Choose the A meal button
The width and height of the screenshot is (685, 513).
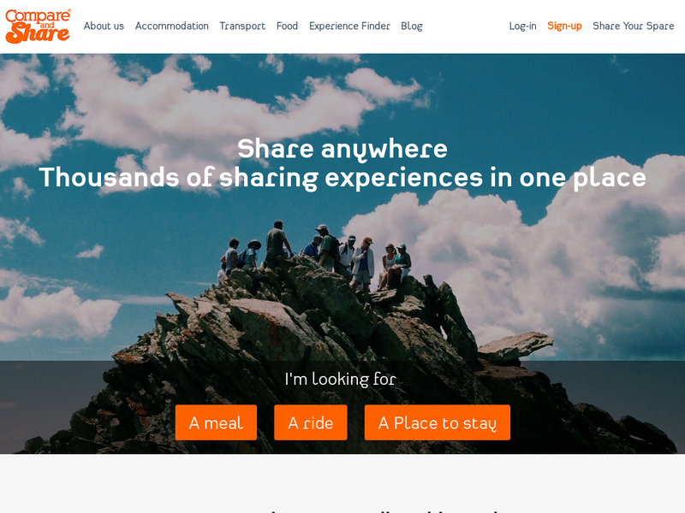216,422
